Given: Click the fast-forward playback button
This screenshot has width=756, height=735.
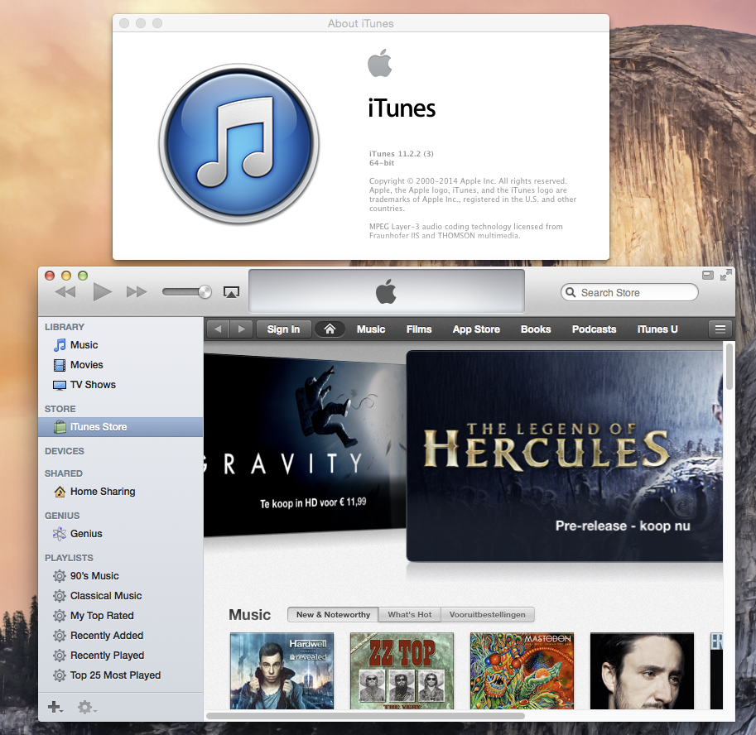Looking at the screenshot, I should (137, 291).
